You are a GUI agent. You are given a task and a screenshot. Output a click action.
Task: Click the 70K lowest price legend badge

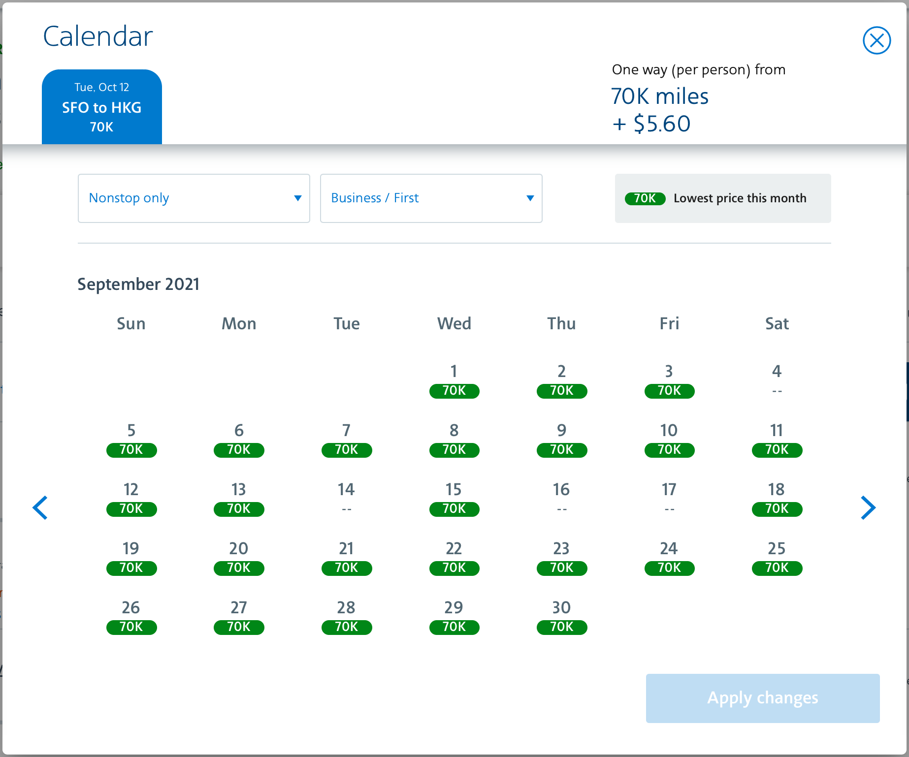coord(645,198)
